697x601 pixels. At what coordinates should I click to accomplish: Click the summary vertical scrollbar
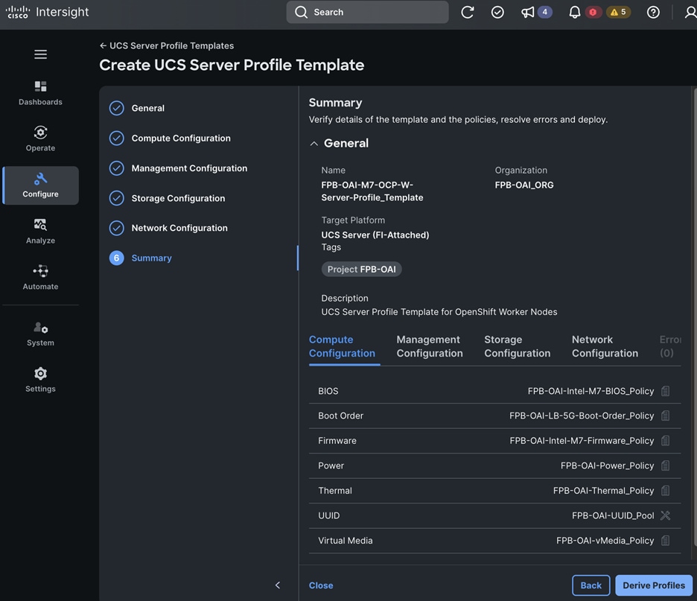point(695,317)
